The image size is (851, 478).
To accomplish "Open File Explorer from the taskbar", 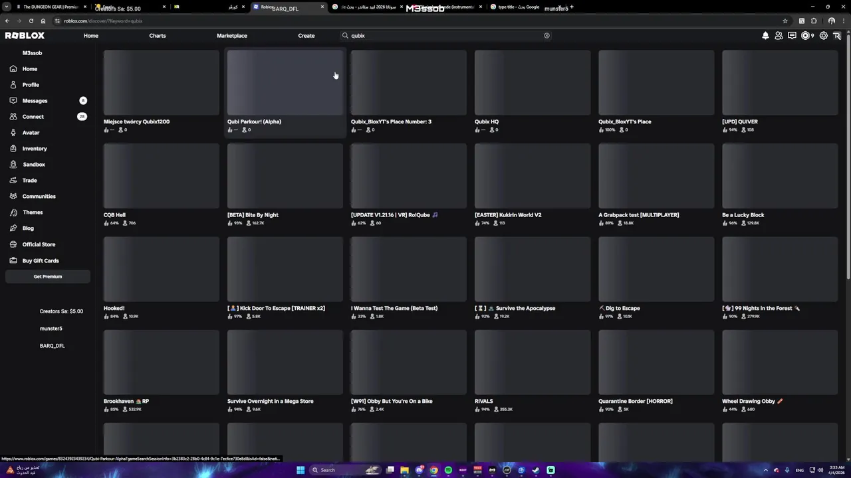I will pyautogui.click(x=404, y=470).
